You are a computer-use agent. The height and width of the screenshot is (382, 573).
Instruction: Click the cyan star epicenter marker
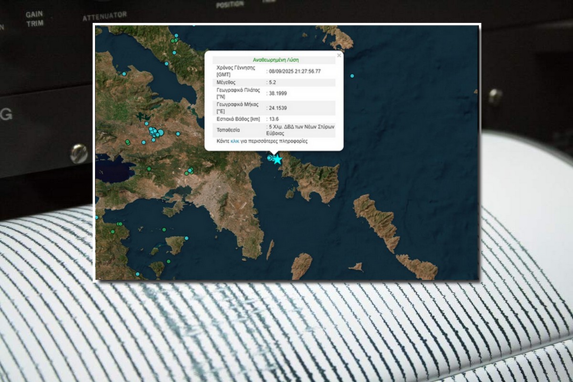click(277, 159)
